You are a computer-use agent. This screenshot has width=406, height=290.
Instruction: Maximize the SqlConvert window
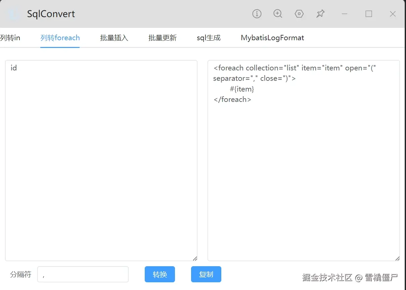(369, 14)
